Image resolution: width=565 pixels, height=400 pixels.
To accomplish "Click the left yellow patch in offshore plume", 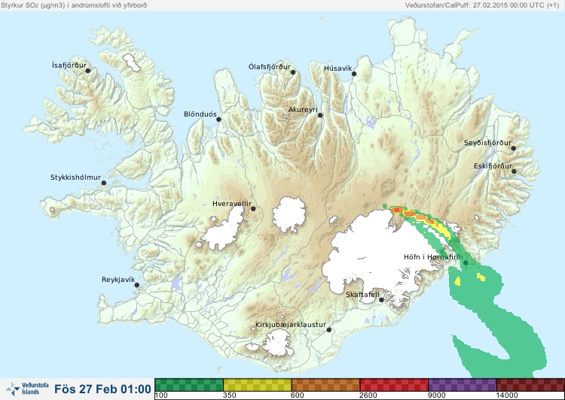I will click(x=457, y=281).
